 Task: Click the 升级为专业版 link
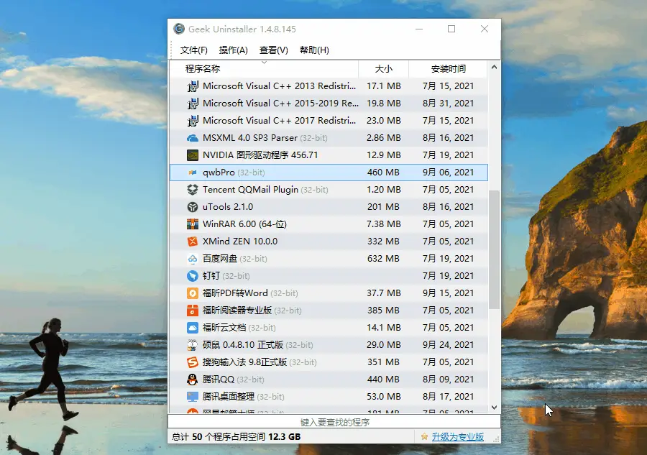coord(459,436)
